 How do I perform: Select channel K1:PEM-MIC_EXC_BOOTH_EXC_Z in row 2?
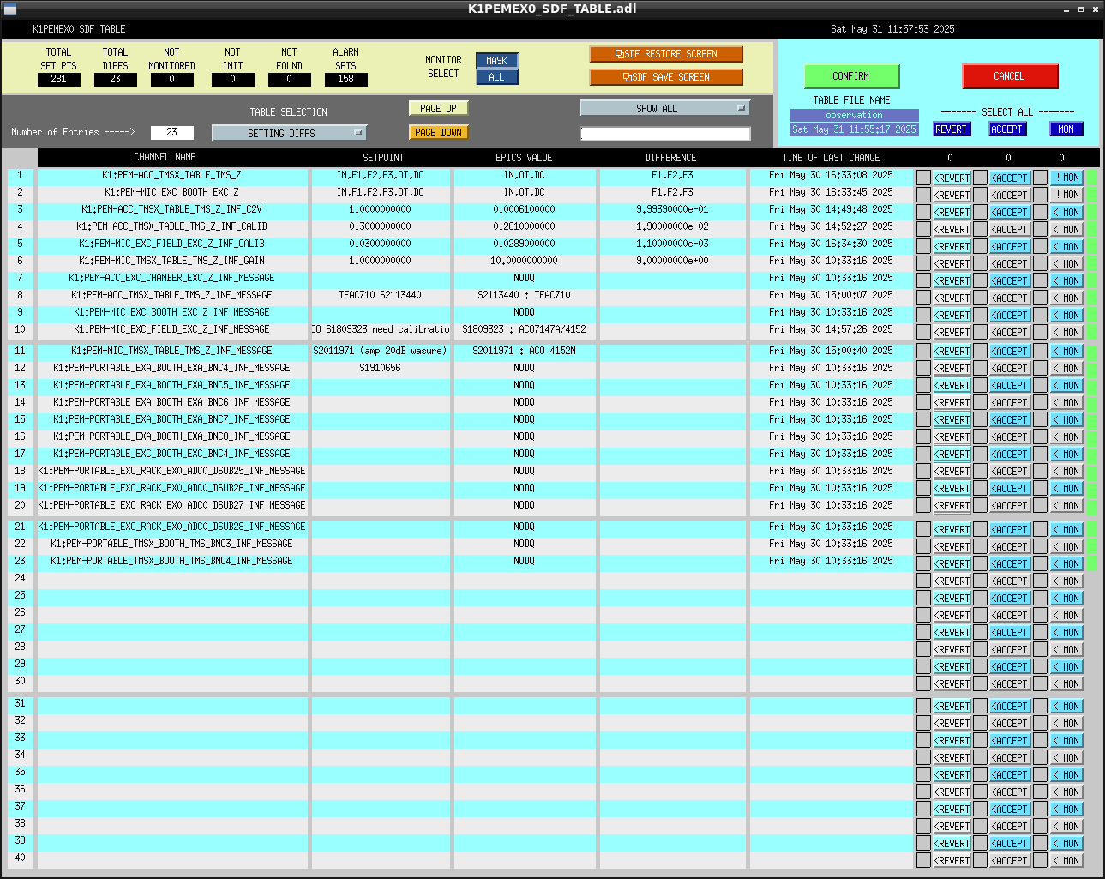tap(172, 192)
